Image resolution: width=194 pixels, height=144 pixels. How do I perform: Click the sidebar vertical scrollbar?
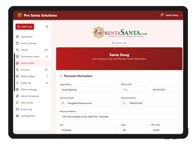14,72
